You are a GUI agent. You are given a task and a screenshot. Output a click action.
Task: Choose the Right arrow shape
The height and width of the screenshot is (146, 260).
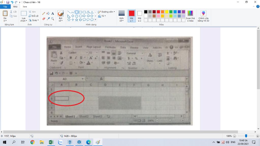tap(84, 16)
